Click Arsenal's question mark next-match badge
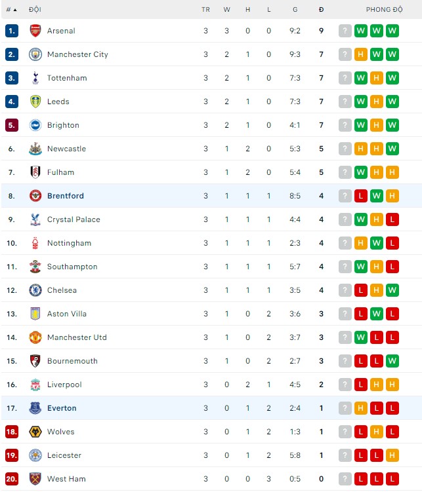Viewport: 422px width, 492px height. (x=345, y=31)
